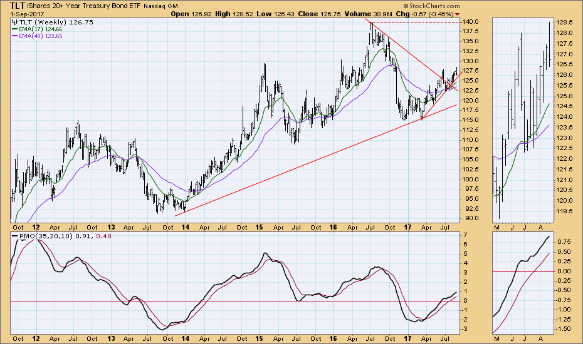Click the green EMA(17) legend line marker

(x=15, y=29)
